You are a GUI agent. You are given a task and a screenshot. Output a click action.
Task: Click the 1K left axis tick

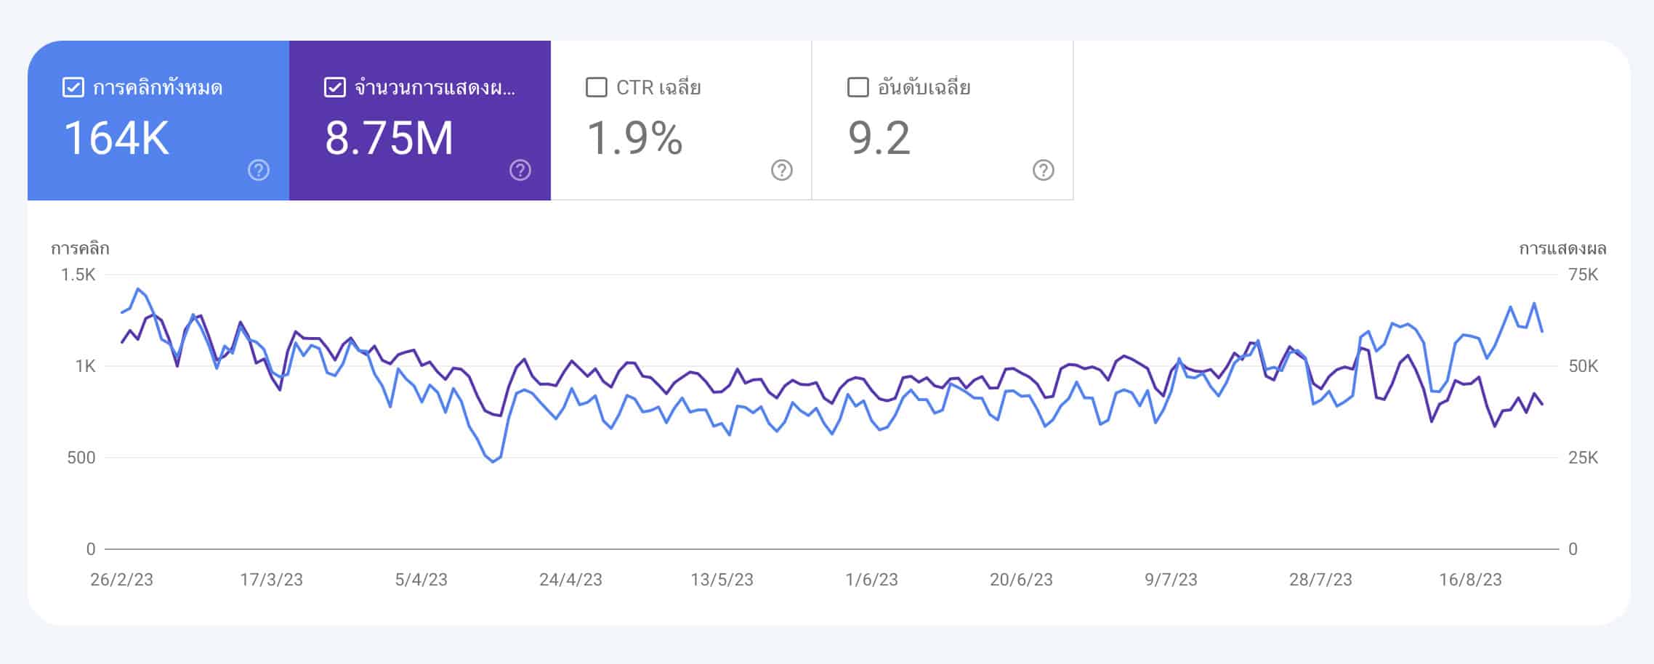click(85, 366)
